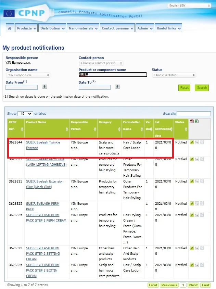Select page 1 in pagination
The image size is (216, 289).
tap(183, 285)
